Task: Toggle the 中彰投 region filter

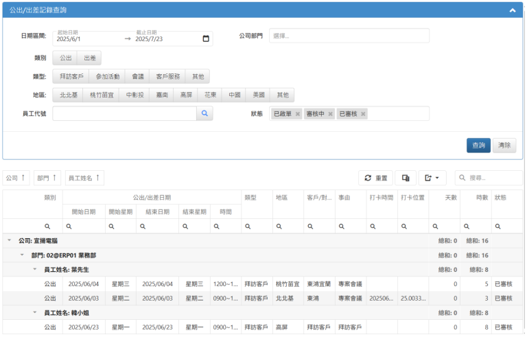Action: pos(134,95)
